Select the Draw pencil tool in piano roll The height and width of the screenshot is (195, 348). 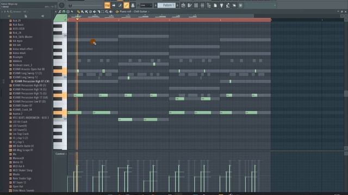(x=78, y=11)
